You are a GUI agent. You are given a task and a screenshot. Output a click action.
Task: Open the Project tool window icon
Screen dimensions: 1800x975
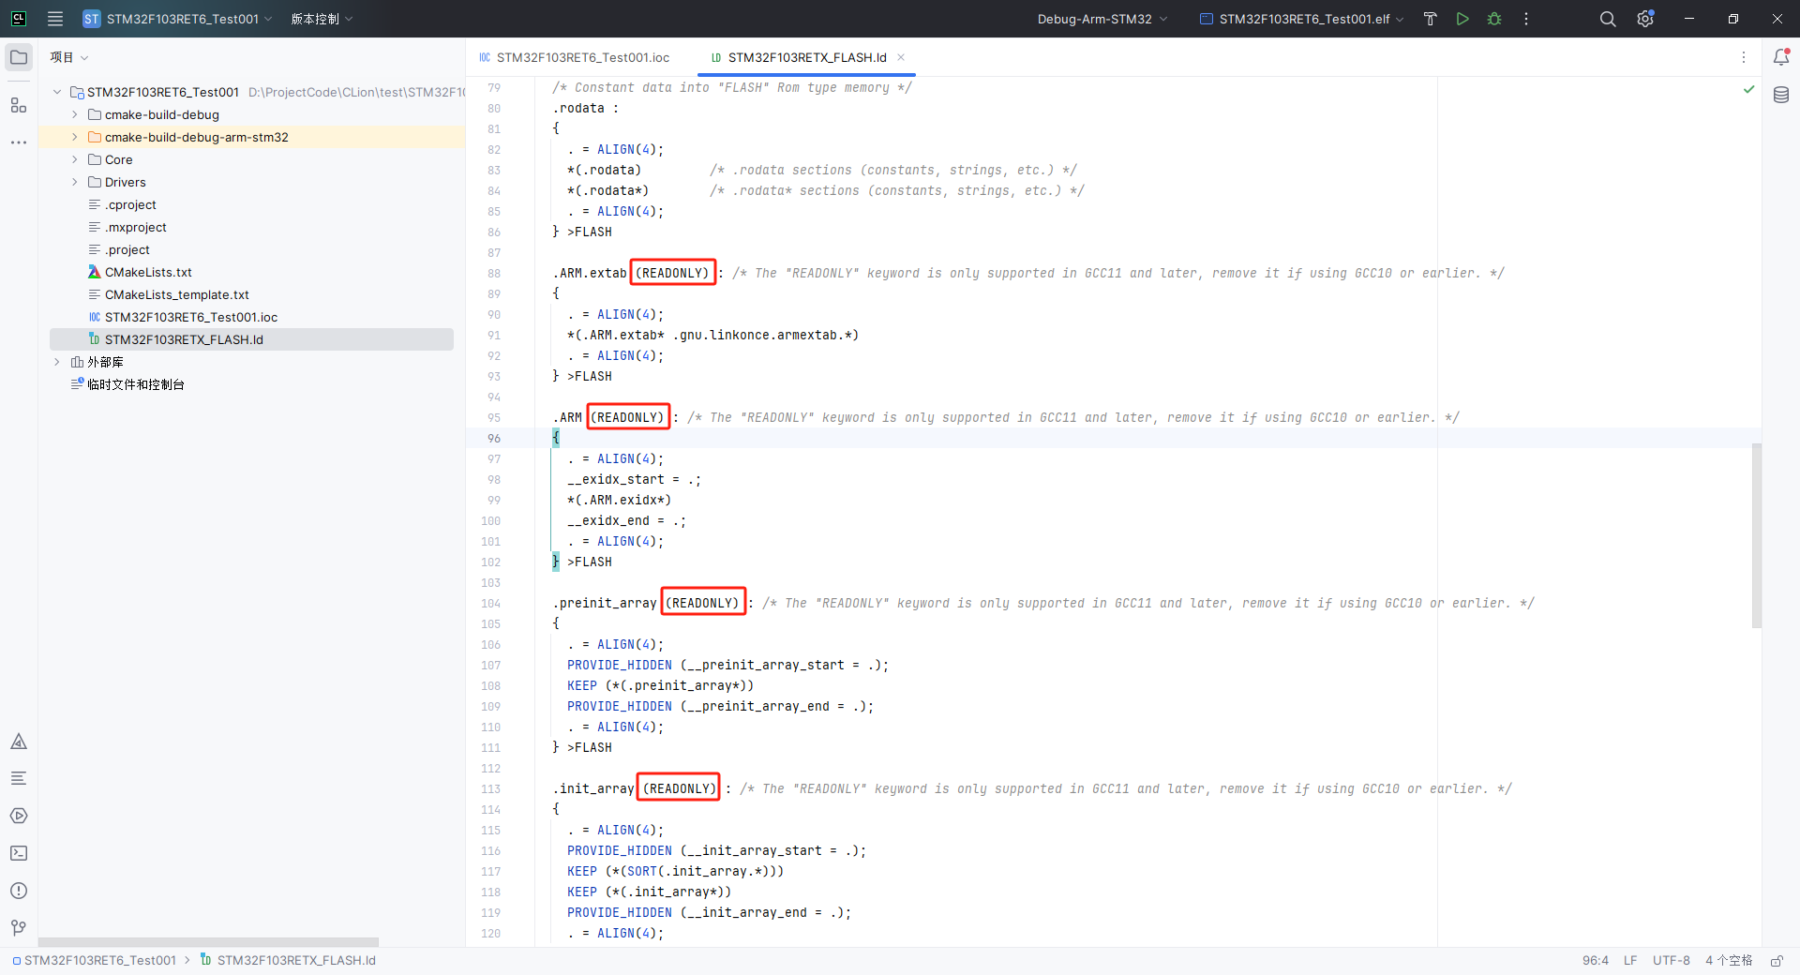19,57
